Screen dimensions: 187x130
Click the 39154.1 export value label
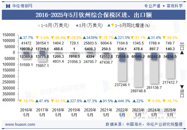click(42, 43)
